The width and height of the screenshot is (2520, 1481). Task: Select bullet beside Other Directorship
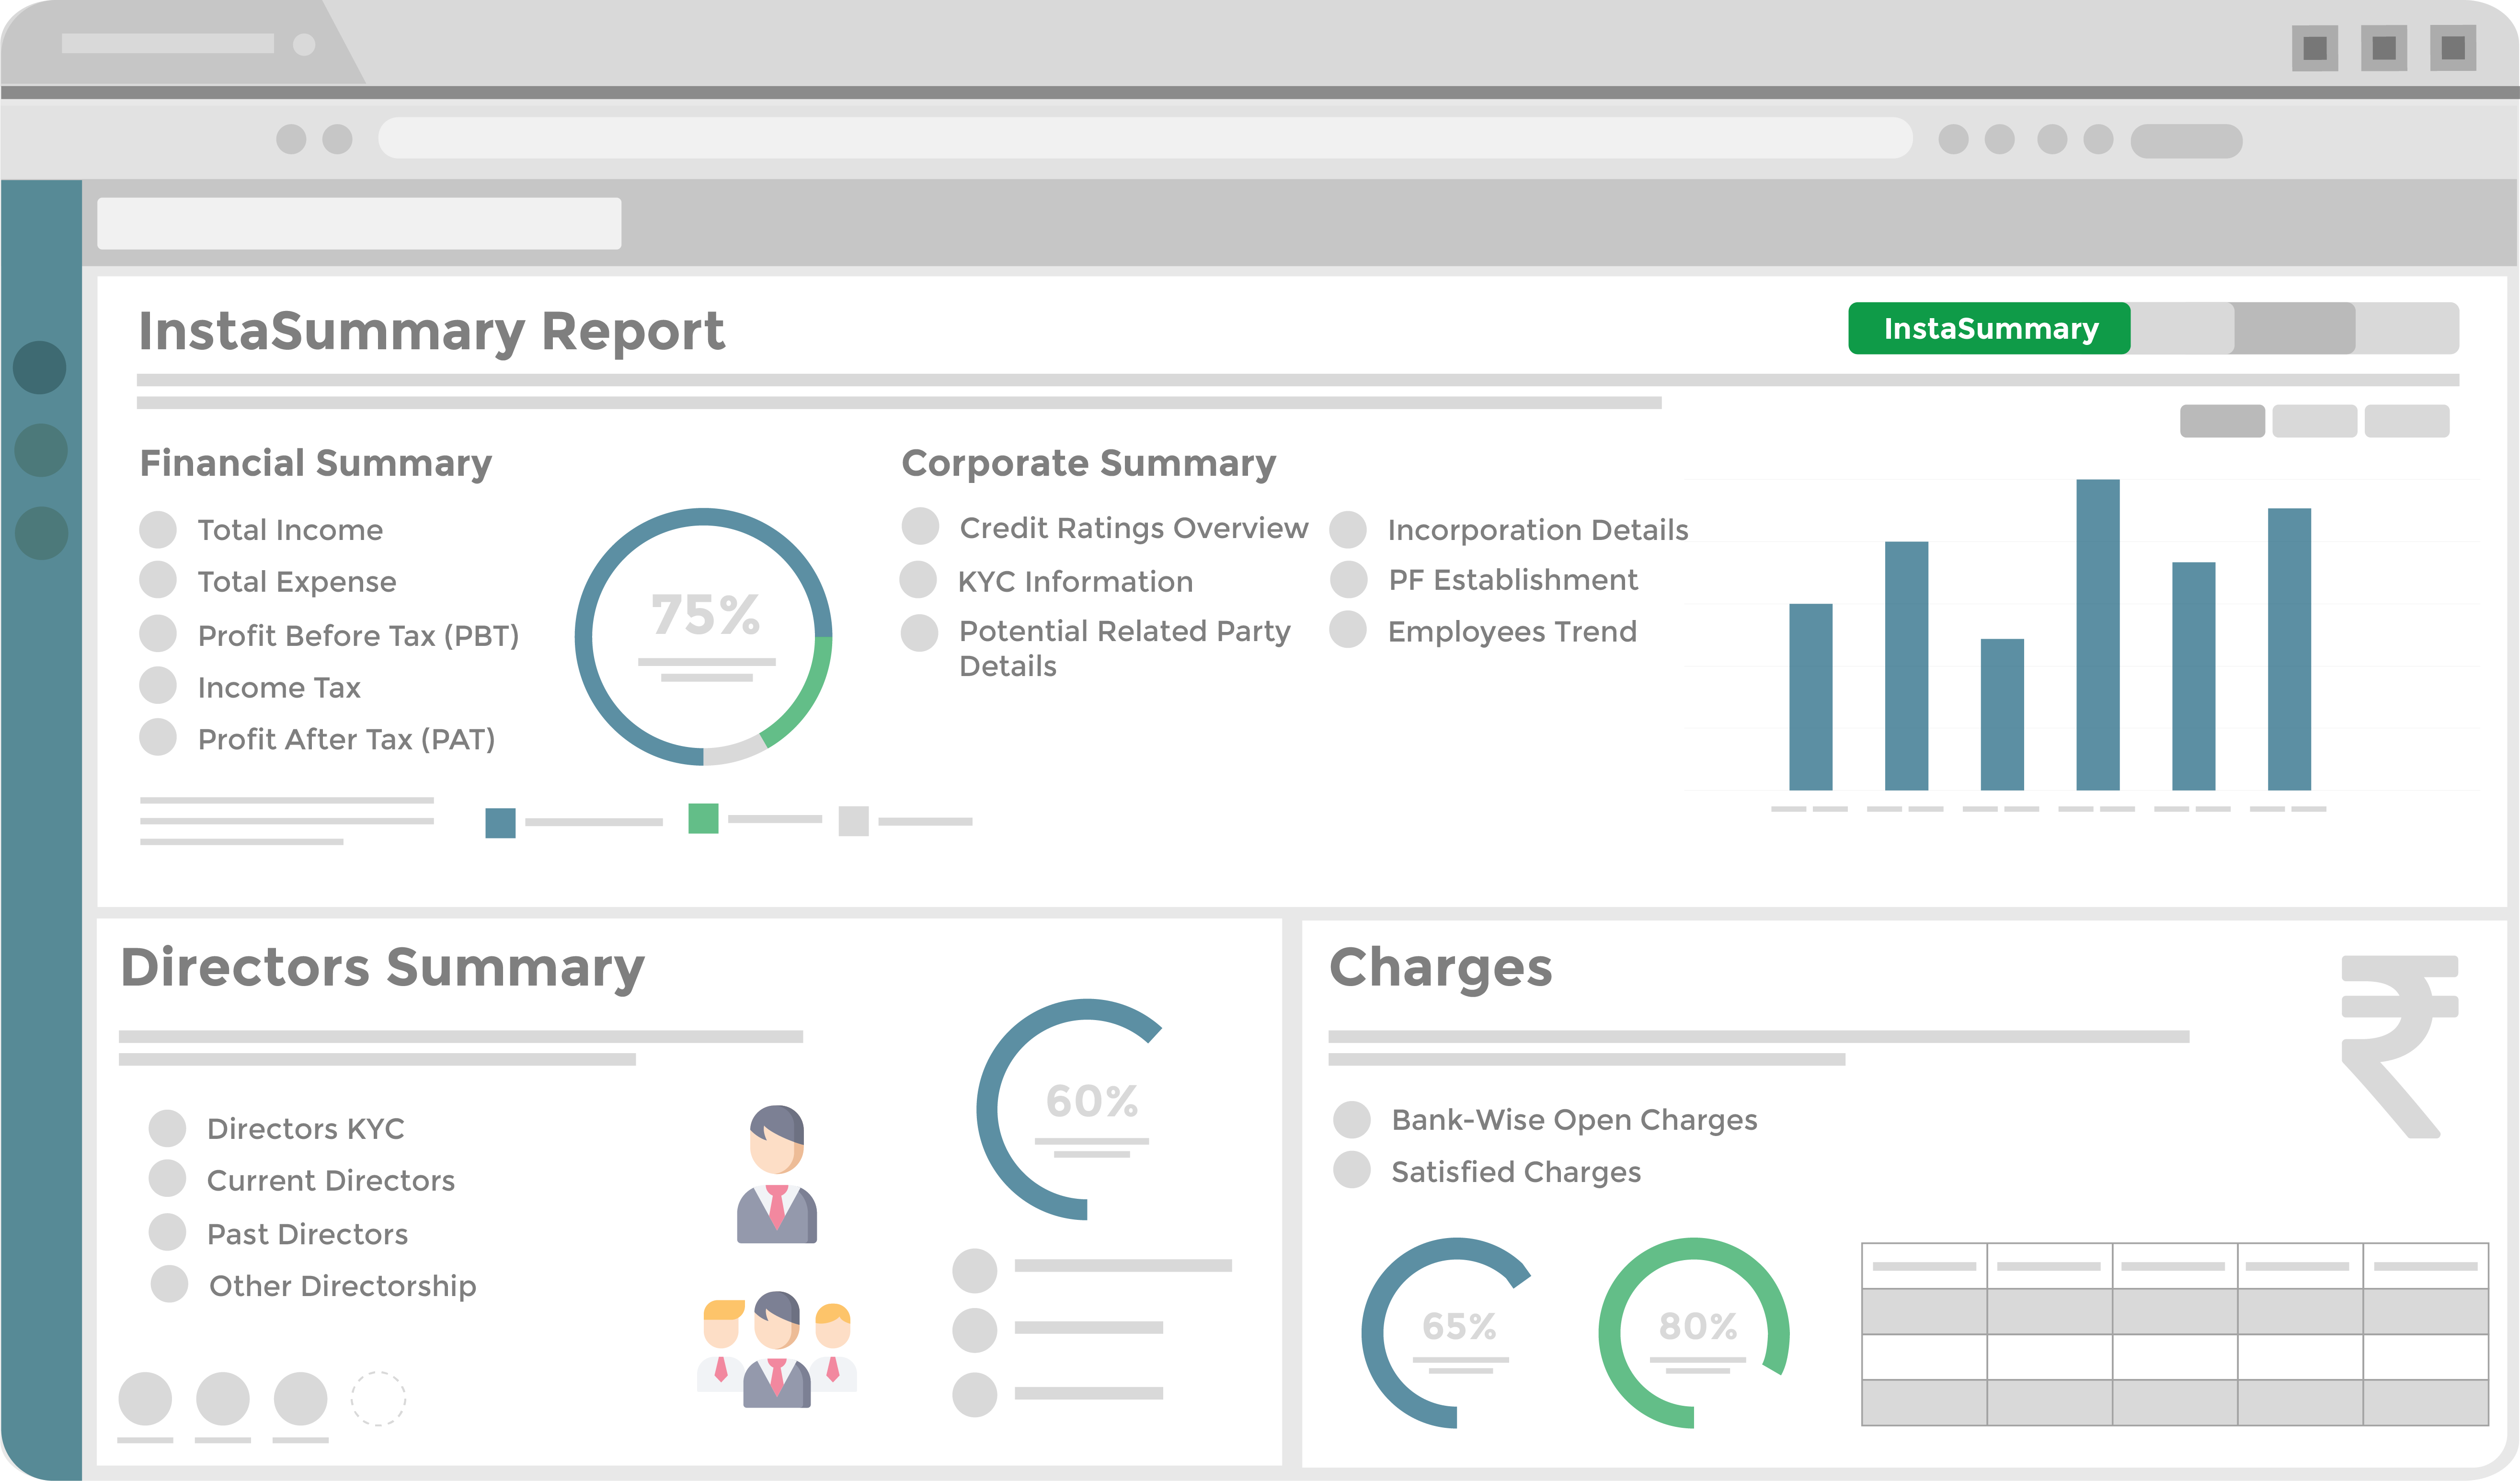point(169,1284)
